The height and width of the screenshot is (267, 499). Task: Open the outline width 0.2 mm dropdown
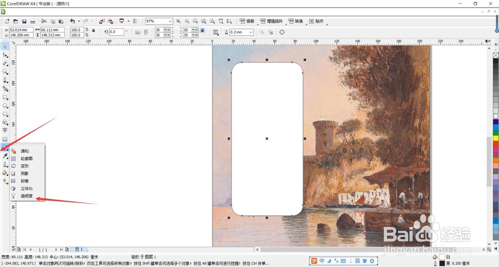click(251, 32)
